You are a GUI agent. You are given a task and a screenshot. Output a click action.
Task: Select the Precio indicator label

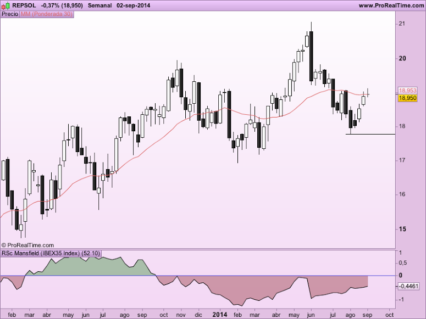coord(10,14)
